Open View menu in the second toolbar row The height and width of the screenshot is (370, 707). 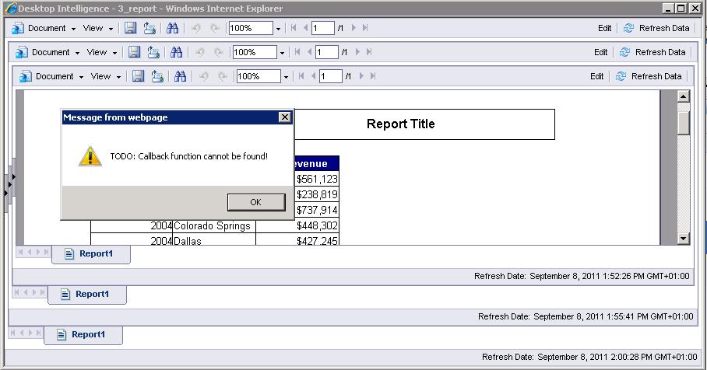pos(101,52)
